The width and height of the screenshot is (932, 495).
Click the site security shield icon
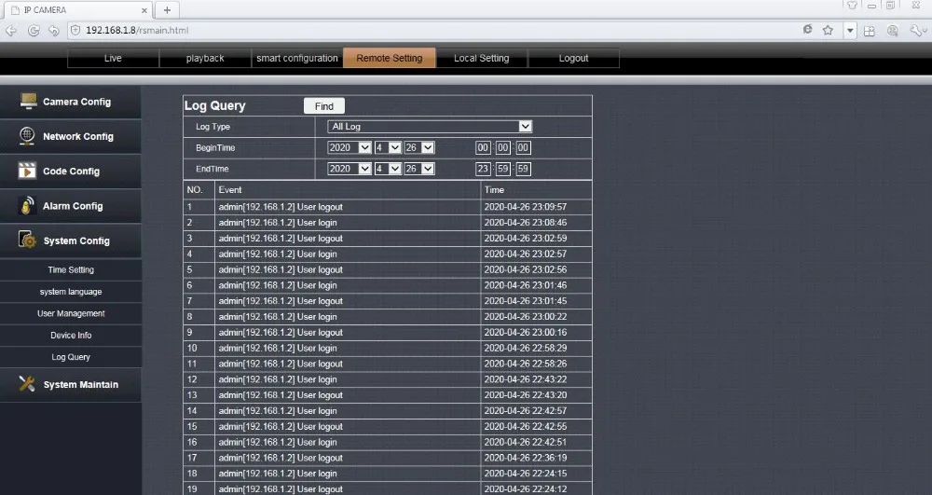click(x=75, y=30)
